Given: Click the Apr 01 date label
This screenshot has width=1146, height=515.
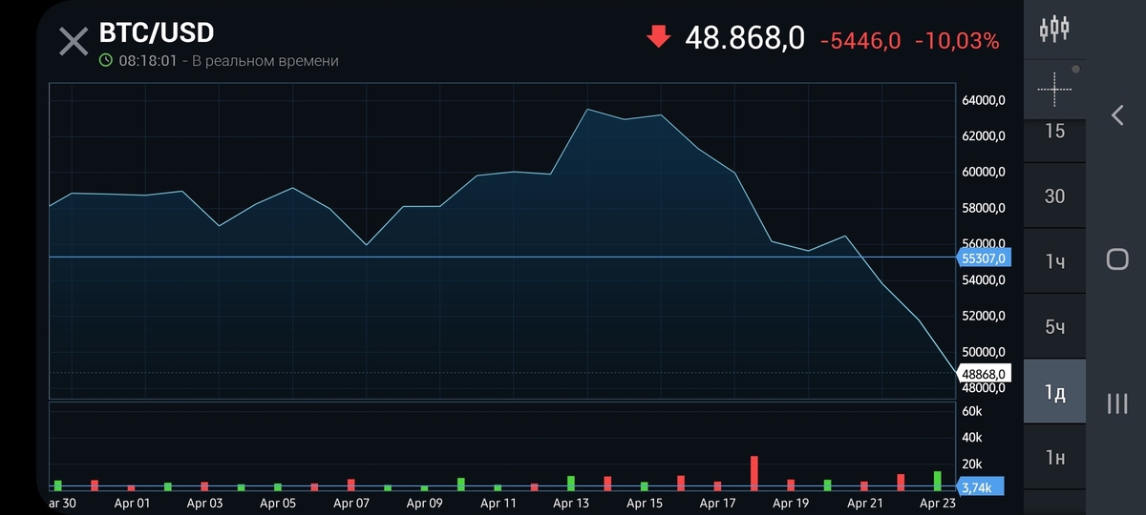Looking at the screenshot, I should click(x=132, y=503).
